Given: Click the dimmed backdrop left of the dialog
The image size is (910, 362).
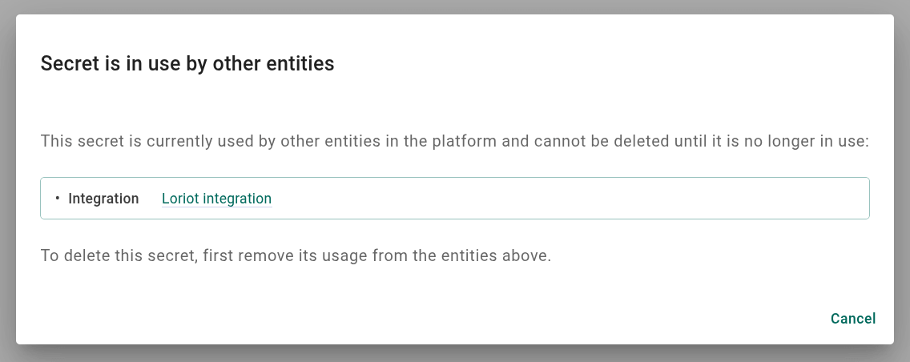Looking at the screenshot, I should pos(7,181).
